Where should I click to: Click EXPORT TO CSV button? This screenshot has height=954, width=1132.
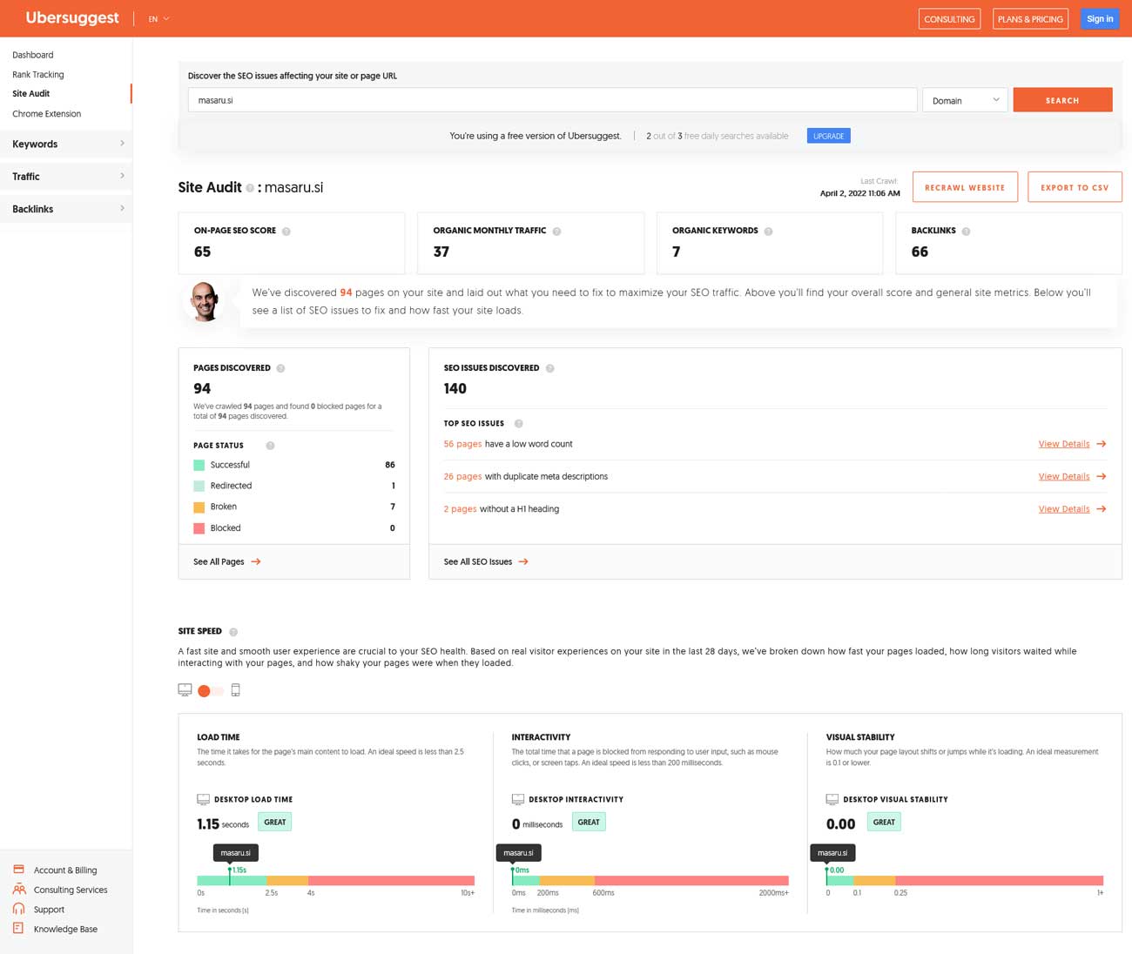coord(1075,187)
